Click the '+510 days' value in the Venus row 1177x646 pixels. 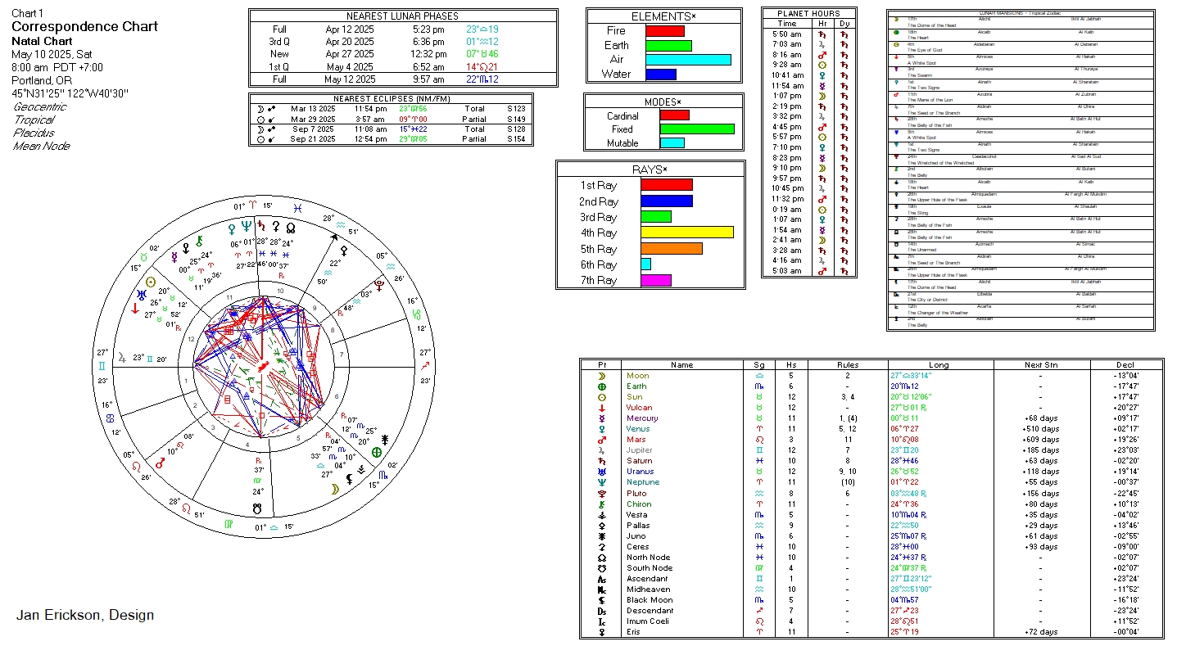(1040, 429)
